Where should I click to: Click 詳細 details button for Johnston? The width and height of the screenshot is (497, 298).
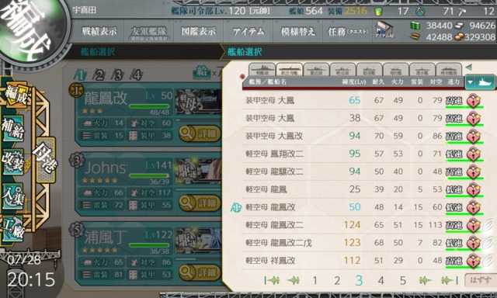click(200, 203)
